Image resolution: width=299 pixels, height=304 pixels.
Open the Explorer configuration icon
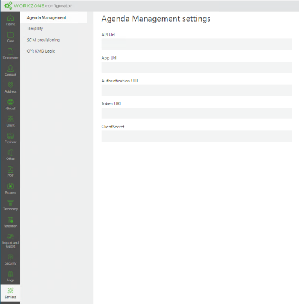click(10, 136)
